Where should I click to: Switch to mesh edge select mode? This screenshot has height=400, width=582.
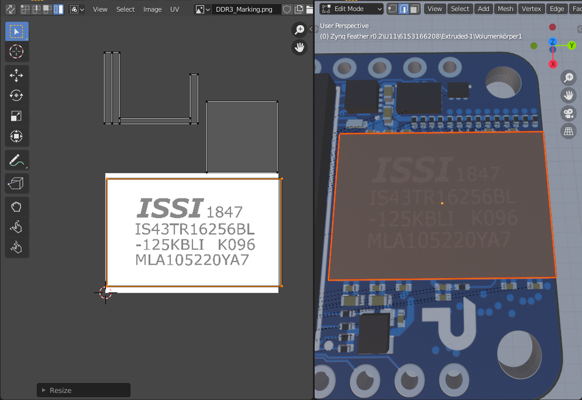pyautogui.click(x=404, y=9)
